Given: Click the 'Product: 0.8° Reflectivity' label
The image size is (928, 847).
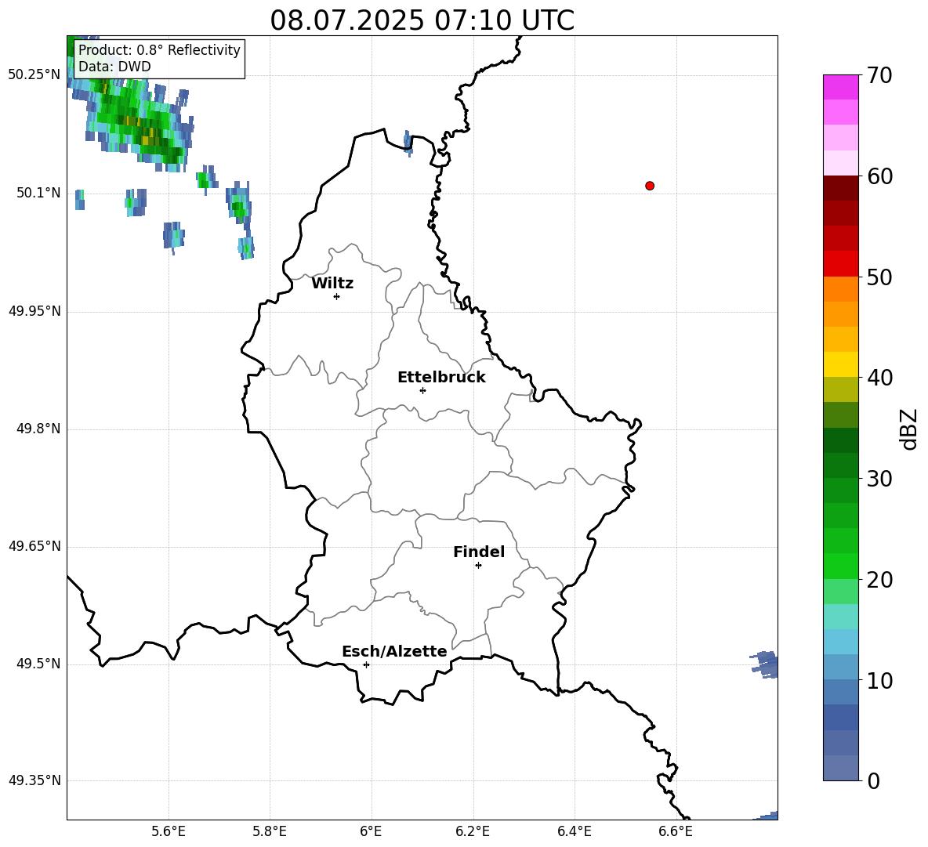Looking at the screenshot, I should click(159, 49).
